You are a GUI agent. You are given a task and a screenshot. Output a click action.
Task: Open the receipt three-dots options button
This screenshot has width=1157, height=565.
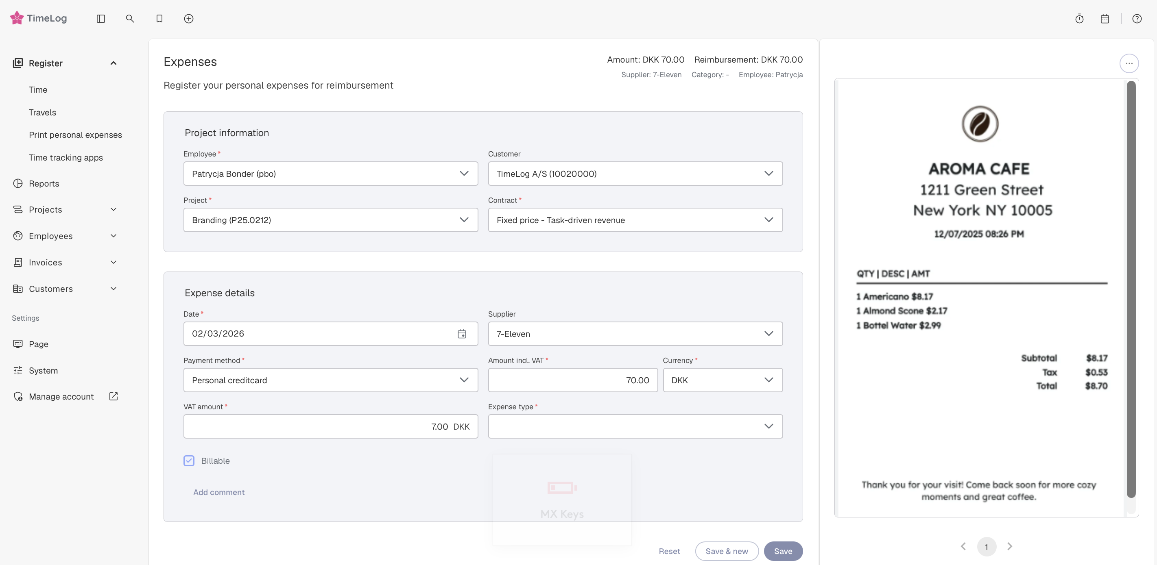click(1129, 63)
